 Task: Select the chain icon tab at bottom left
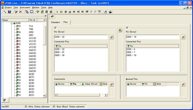(x=4, y=100)
